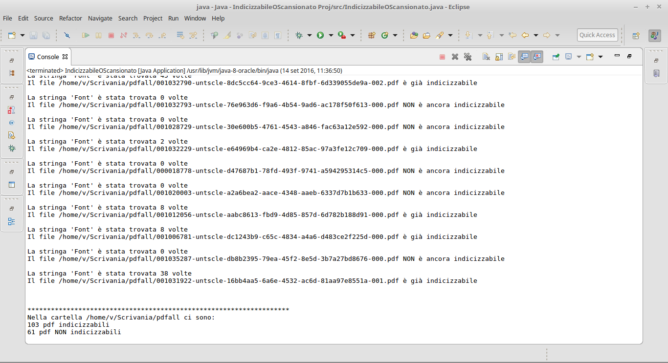Screen dimensions: 668x363
Task: Click the New Java Class icon
Action: pos(384,35)
